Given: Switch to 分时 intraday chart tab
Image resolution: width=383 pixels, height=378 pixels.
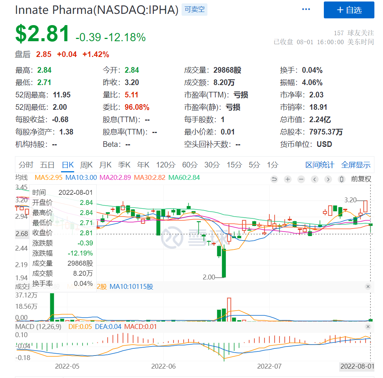Looking at the screenshot, I should 26,165.
